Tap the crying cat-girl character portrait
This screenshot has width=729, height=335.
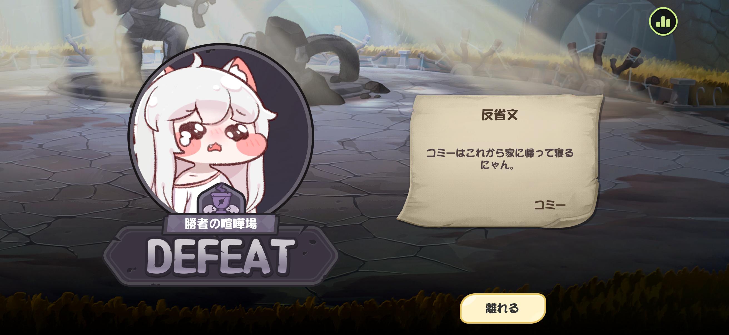point(220,133)
